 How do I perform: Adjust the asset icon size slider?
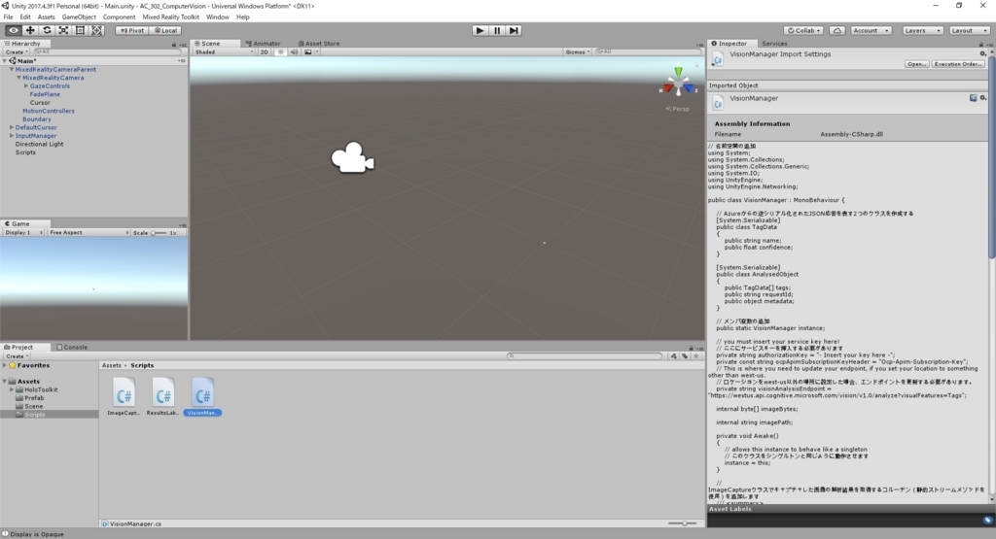[683, 523]
